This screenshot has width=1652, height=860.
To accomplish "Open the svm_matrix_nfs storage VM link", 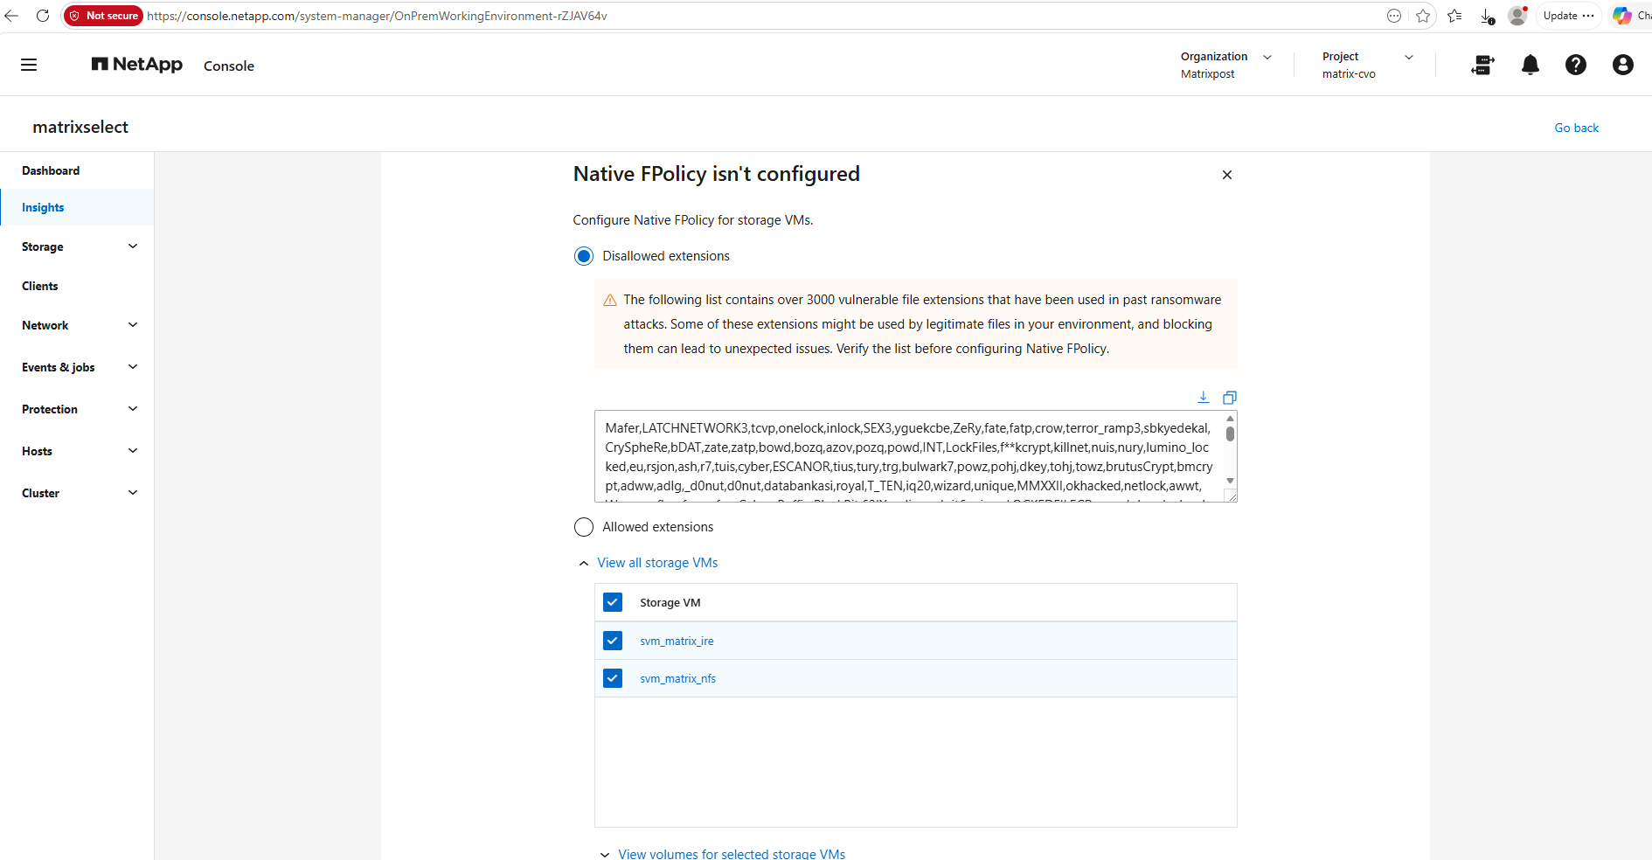I will 677,678.
